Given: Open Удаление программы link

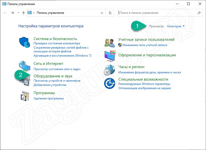Looking at the screenshot, I should click(49, 98).
